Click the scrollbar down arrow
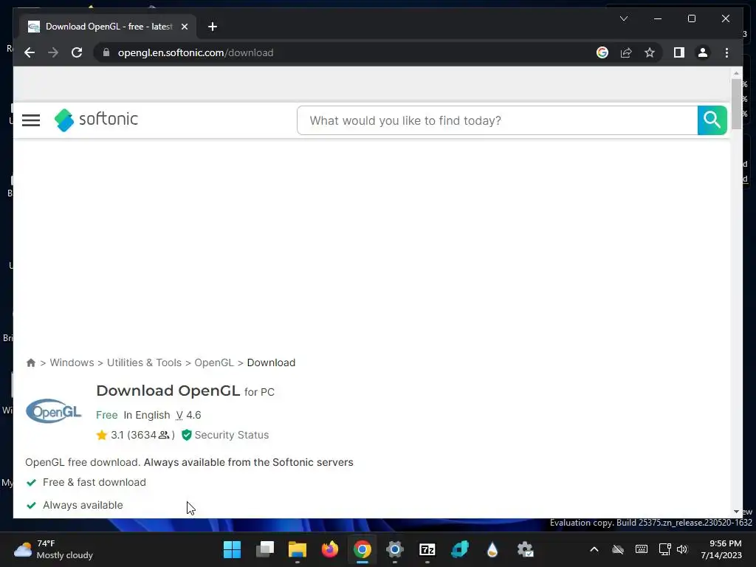 736,512
